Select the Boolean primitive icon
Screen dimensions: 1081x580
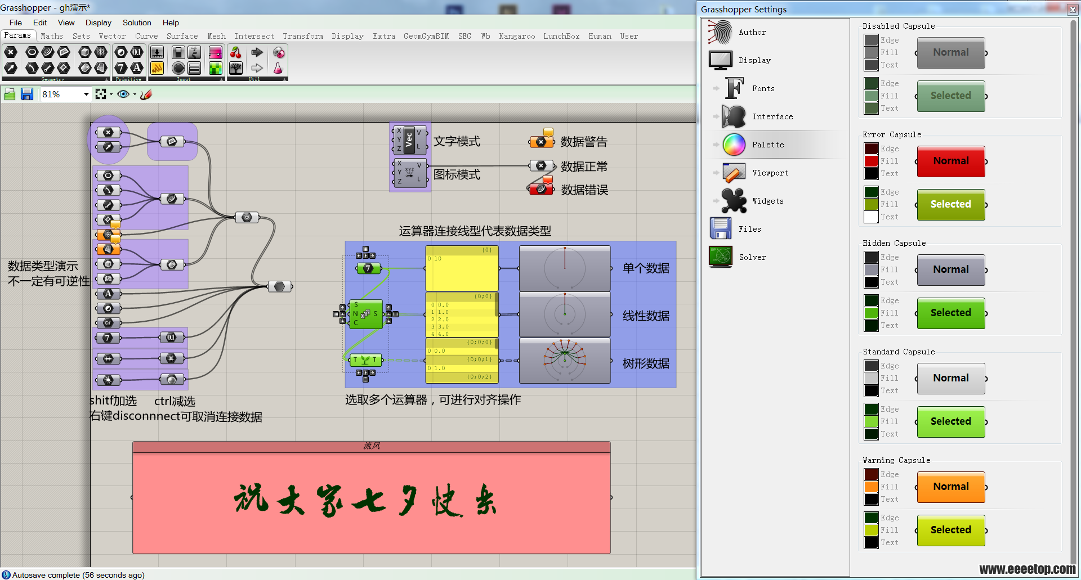pos(121,52)
